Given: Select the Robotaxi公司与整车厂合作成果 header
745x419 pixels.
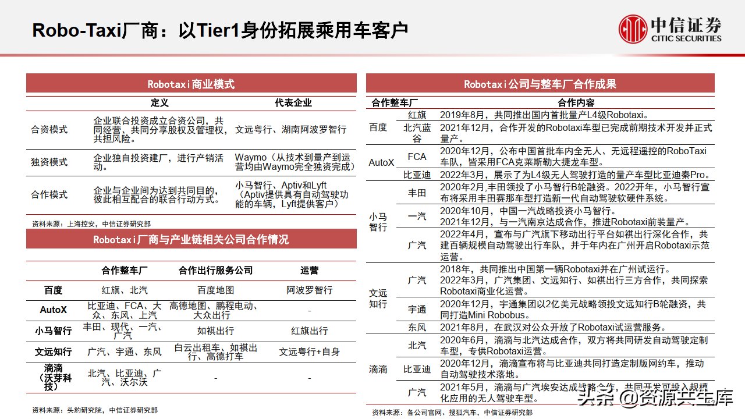Looking at the screenshot, I should pos(540,84).
